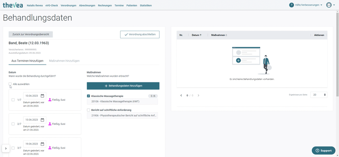
Task: Go to previous results page arrow
Action: point(181,95)
